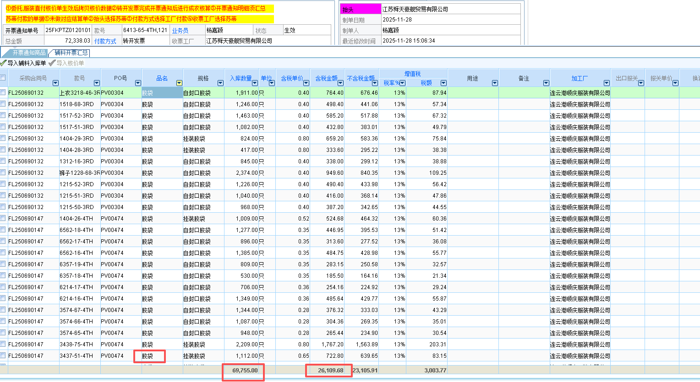Click the filter icon on 采购合同号 column
Viewport: 700px width, 382px height.
[x=55, y=83]
